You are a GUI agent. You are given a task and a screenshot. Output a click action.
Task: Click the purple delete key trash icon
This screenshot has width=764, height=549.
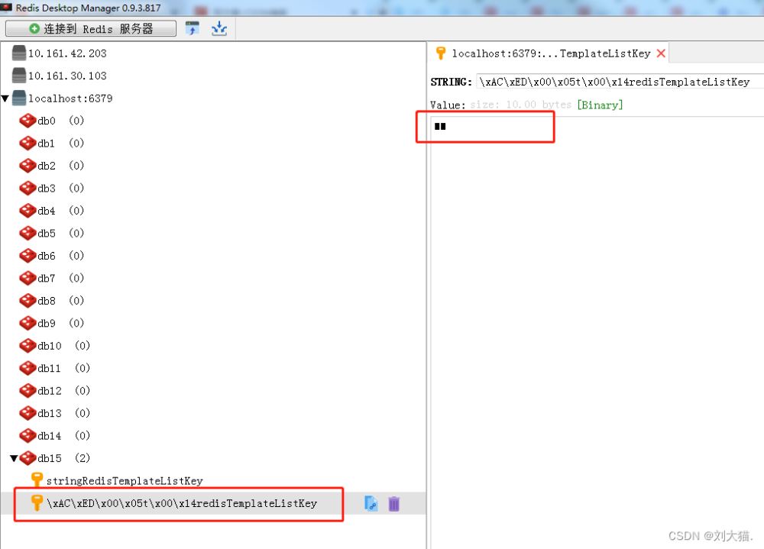pos(393,503)
